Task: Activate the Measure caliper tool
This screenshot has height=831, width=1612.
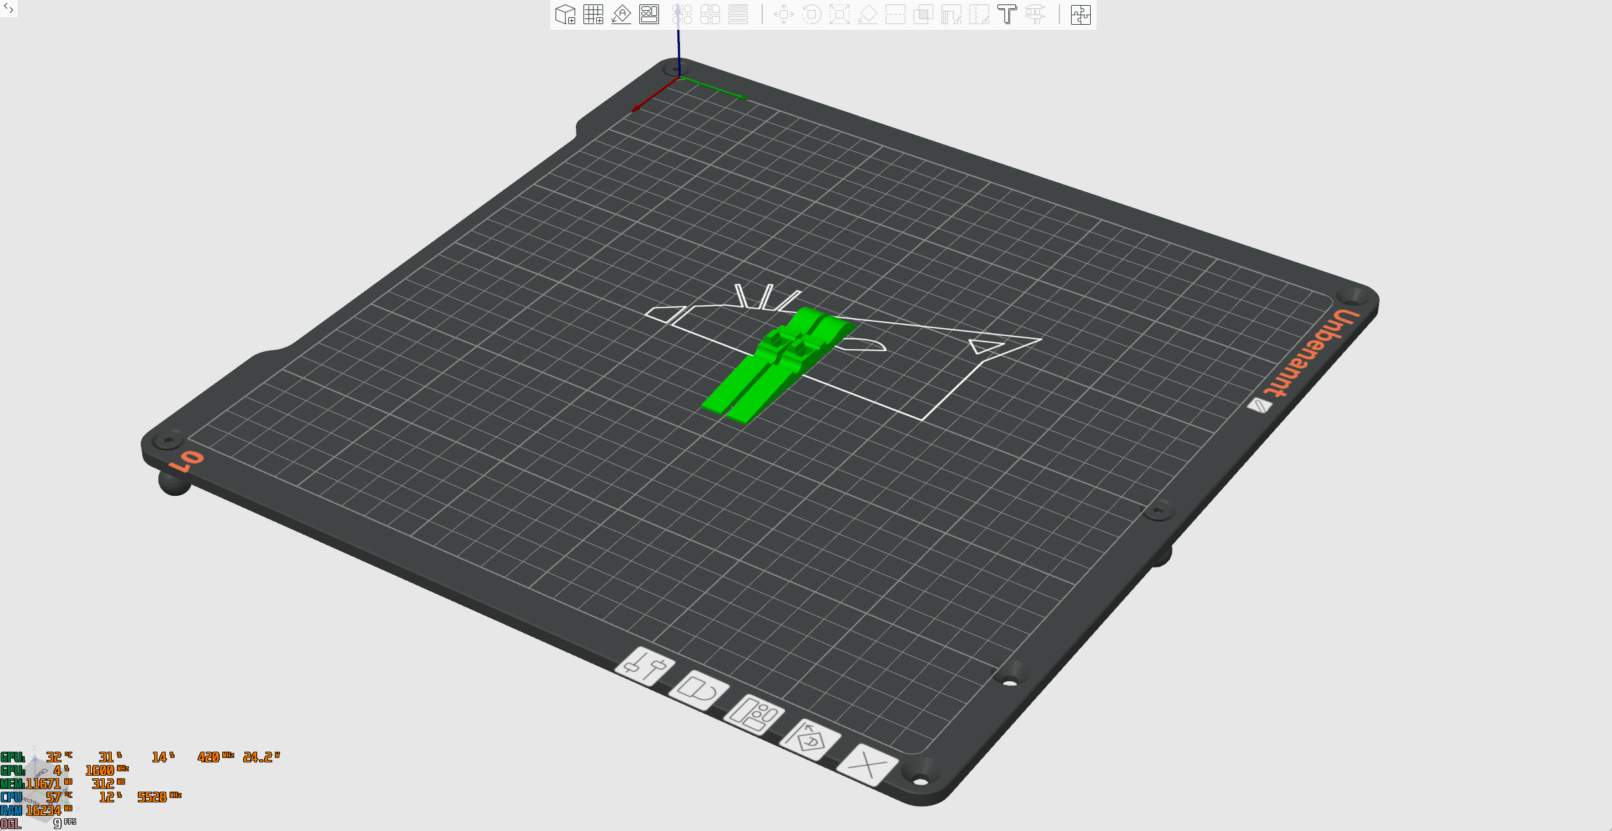Action: (1035, 15)
